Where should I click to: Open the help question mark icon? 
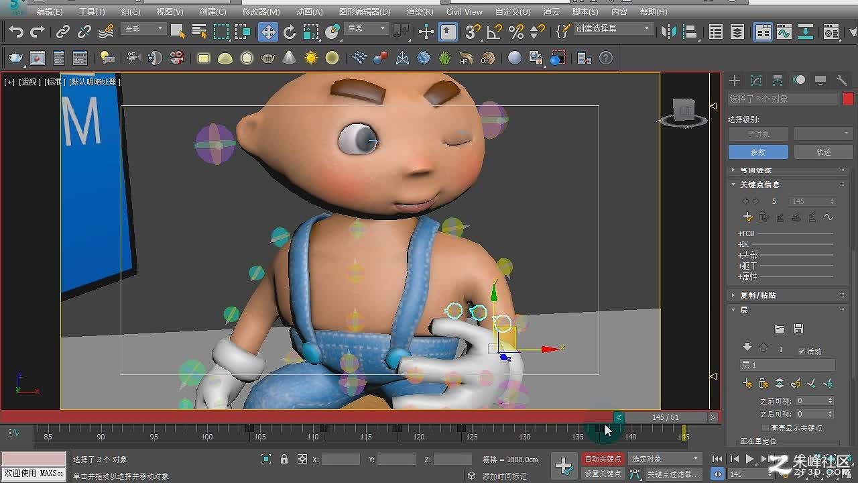pos(606,58)
